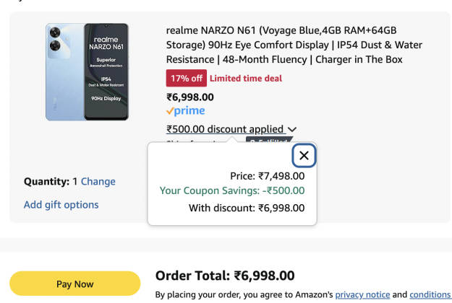The height and width of the screenshot is (303, 452).
Task: Open Amazon's privacy notice link
Action: (x=361, y=294)
